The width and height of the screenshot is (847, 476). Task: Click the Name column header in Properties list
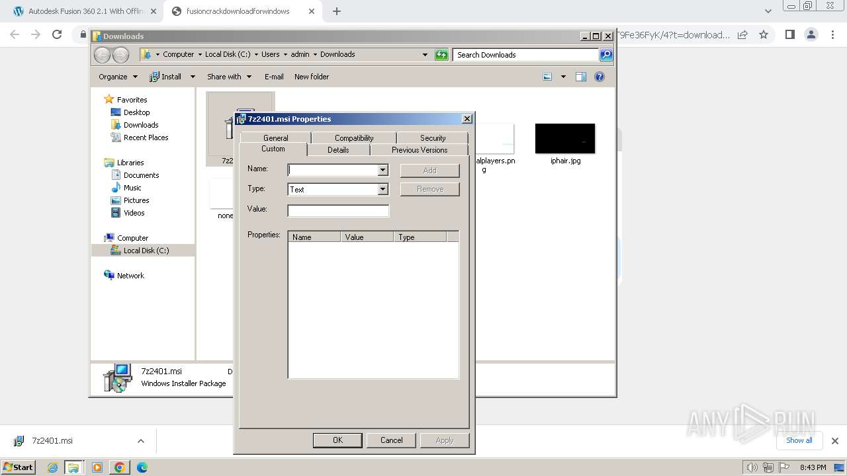[x=314, y=237]
